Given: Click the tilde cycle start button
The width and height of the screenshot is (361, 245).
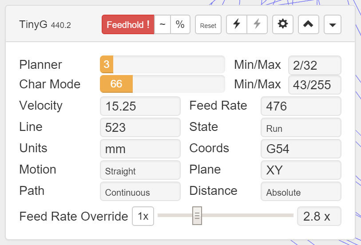Looking at the screenshot, I should [163, 24].
